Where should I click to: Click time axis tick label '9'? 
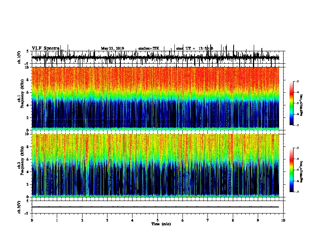[x=258, y=220]
